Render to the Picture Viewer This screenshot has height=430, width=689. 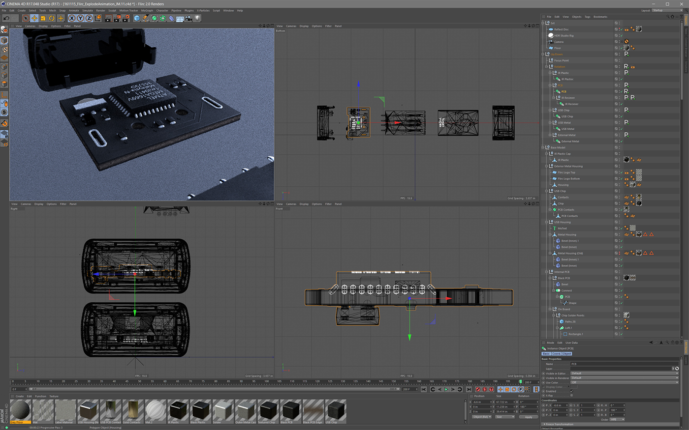(117, 18)
